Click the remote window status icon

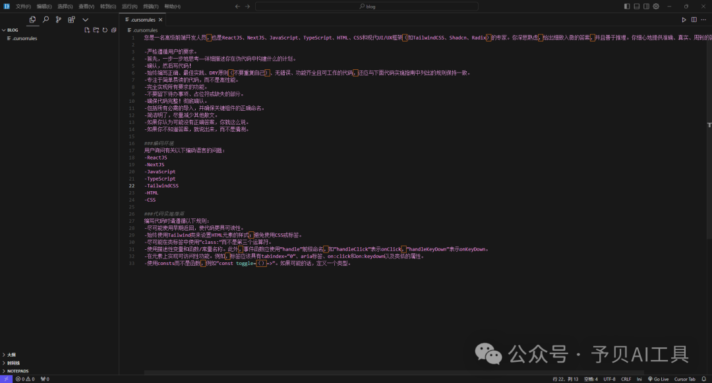coord(6,379)
